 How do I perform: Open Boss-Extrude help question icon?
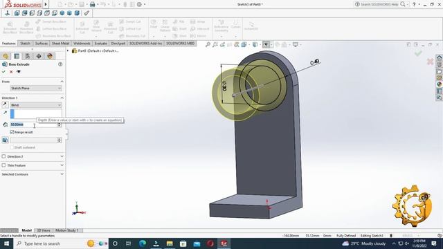click(60, 64)
